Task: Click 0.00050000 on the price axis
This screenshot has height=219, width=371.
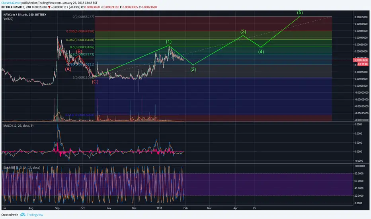Action: coord(361,24)
